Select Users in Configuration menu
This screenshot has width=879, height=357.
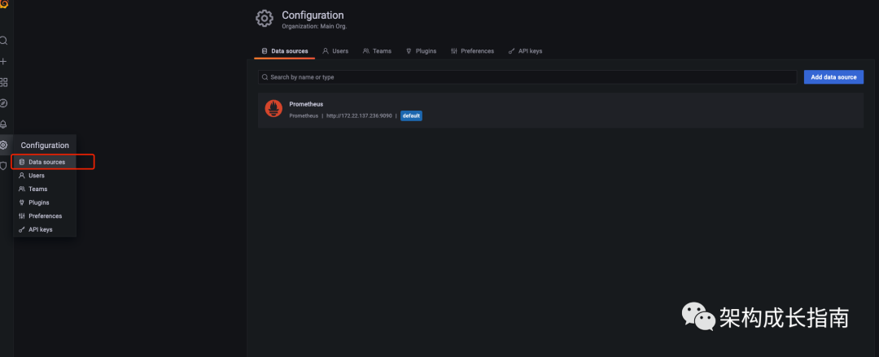tap(37, 176)
